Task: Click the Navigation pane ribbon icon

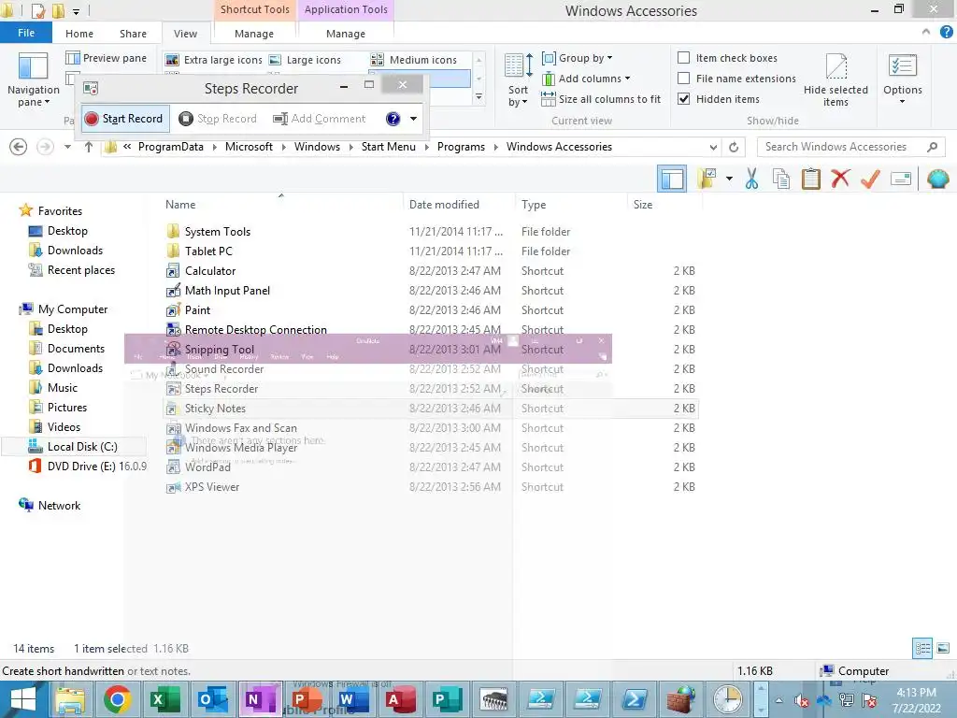Action: coord(33,66)
